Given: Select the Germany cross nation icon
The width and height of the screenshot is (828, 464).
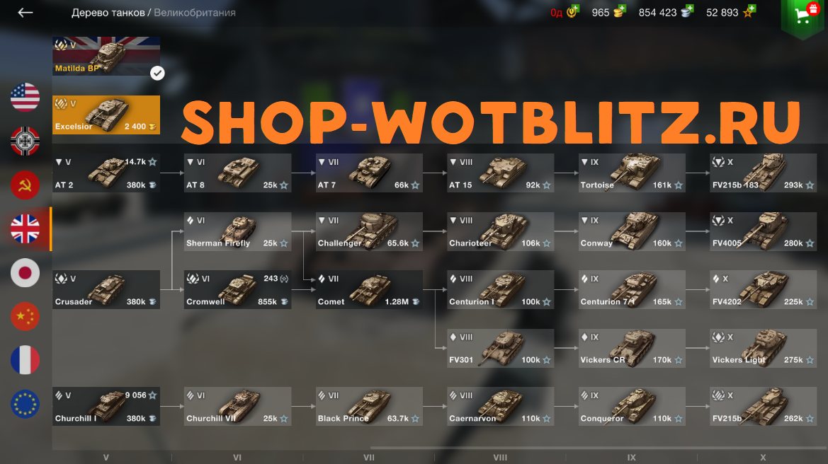Looking at the screenshot, I should click(25, 141).
